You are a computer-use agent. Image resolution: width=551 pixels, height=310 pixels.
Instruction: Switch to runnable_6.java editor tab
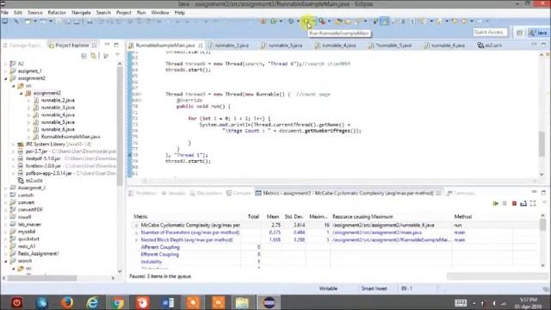tap(444, 46)
